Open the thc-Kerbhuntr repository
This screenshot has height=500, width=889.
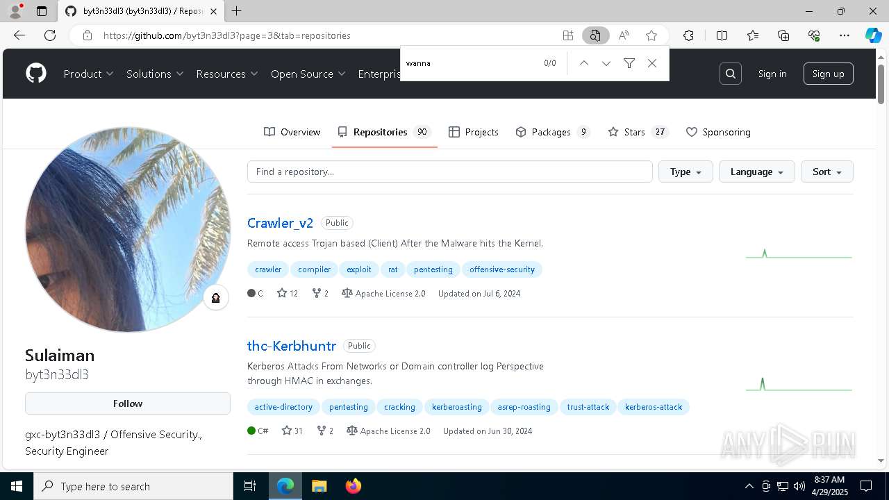292,346
